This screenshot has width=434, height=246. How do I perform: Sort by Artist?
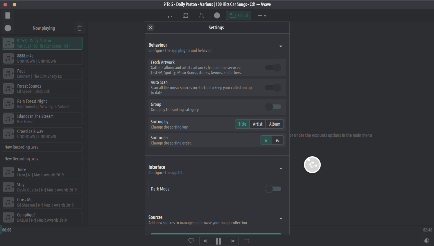click(257, 124)
